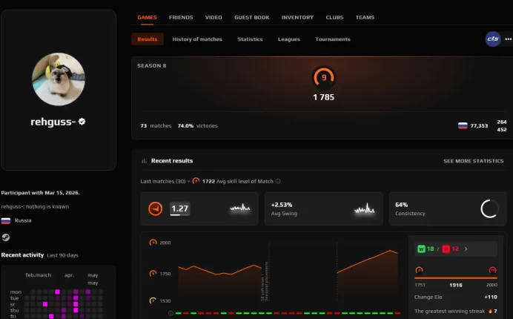This screenshot has width=513, height=319.
Task: Click the winning streak flame icon
Action: pos(490,311)
